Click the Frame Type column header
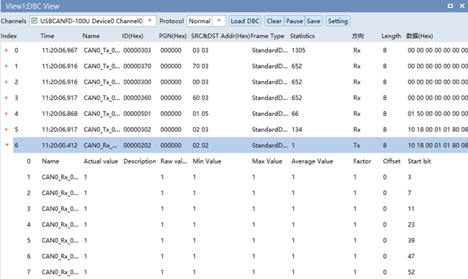468x279 pixels. [x=267, y=36]
